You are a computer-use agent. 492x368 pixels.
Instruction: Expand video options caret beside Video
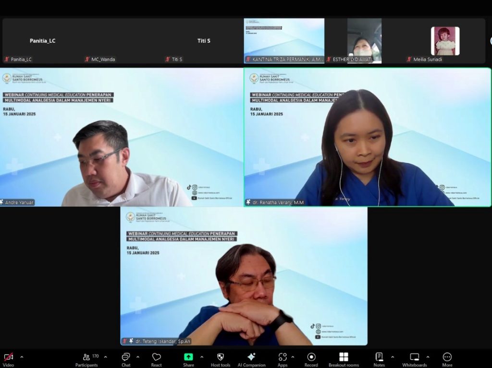[x=22, y=357]
